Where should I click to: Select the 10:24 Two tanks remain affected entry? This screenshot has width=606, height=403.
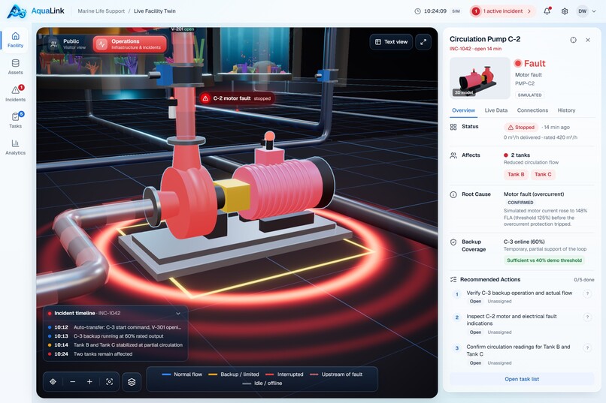(115, 353)
